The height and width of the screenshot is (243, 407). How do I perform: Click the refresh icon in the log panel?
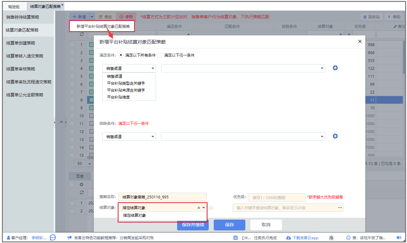click(x=82, y=192)
